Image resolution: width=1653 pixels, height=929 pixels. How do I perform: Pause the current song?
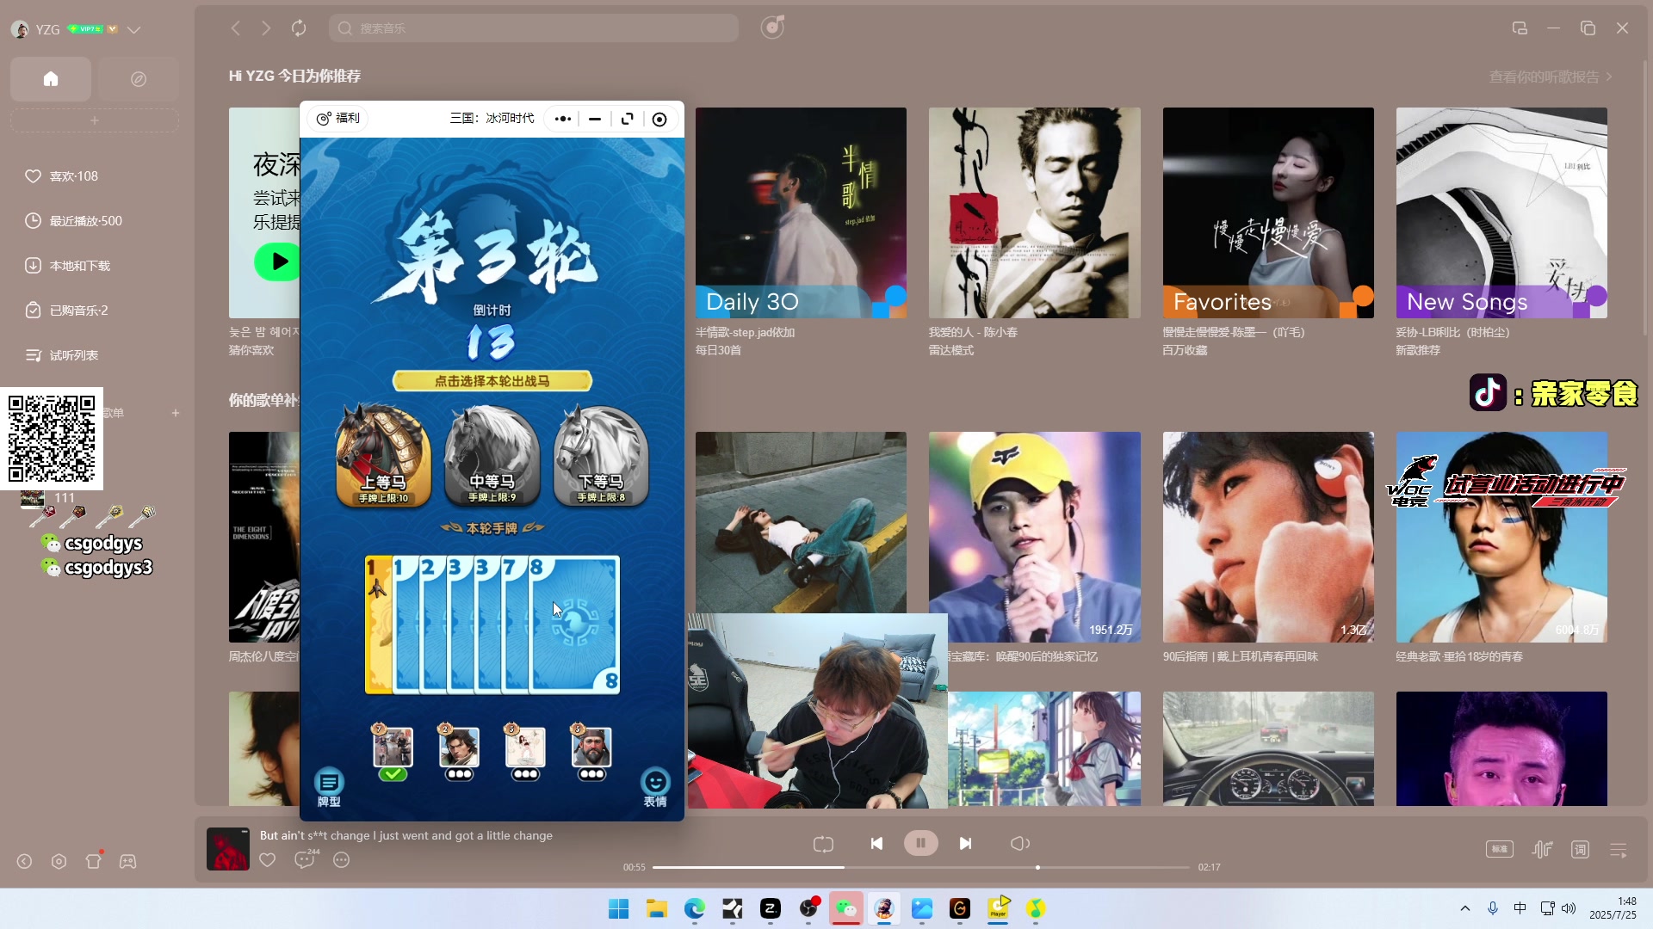pos(920,843)
